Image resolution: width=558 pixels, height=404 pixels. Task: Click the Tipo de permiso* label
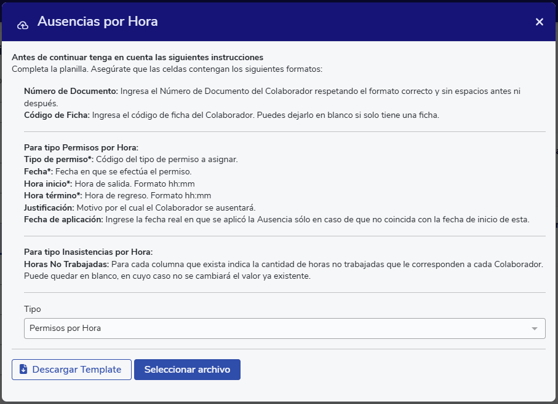[57, 160]
